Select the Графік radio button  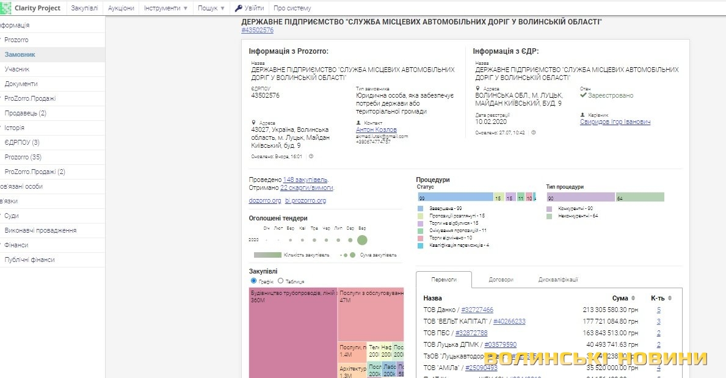254,281
